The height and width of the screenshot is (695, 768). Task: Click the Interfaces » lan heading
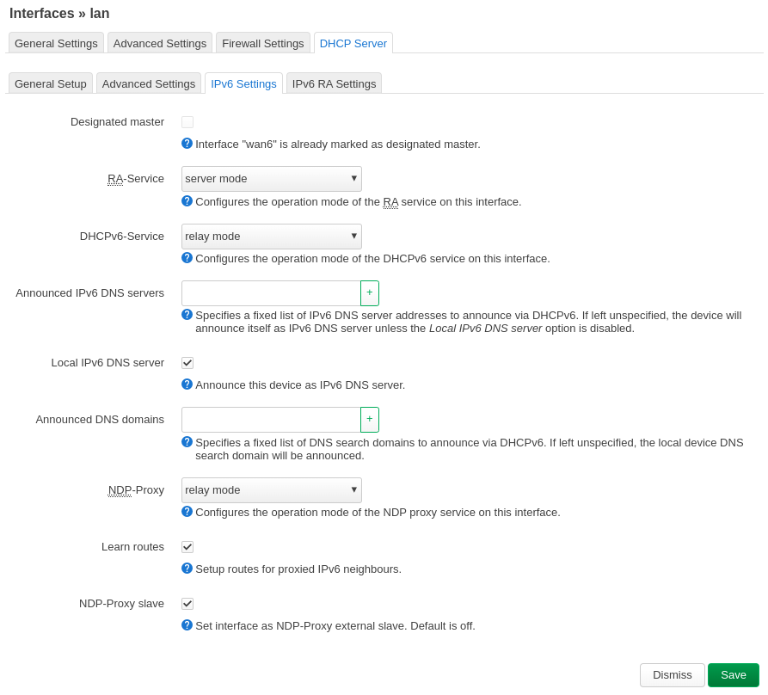pyautogui.click(x=59, y=13)
